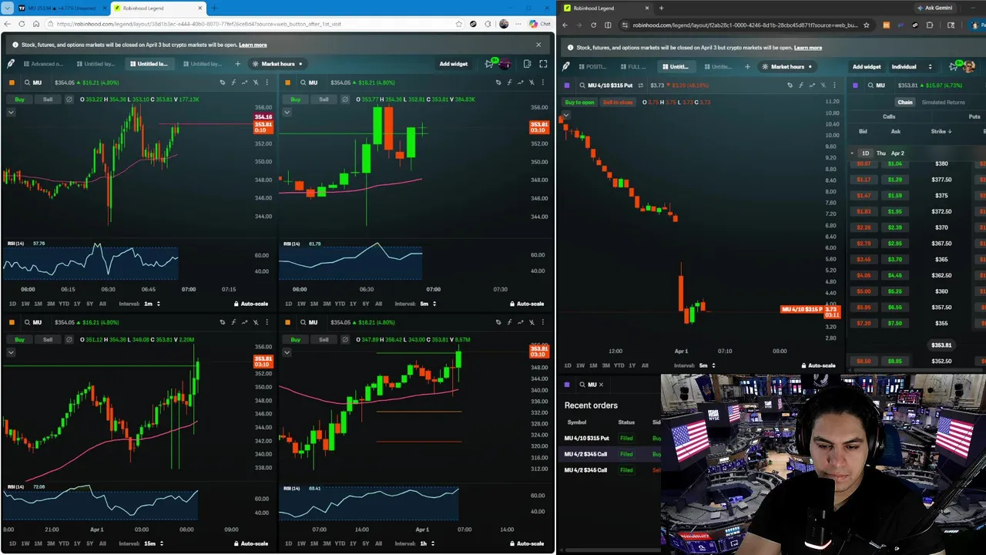Click the Robinhood feather logo in left window
Screen dimensions: 986x555
tap(11, 64)
